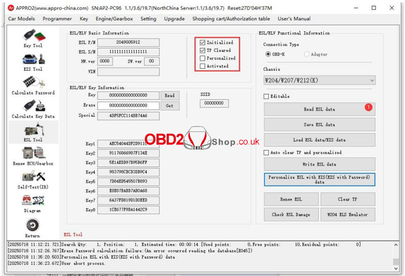
Task: Click the log scrollbar thumb
Action: [396, 261]
